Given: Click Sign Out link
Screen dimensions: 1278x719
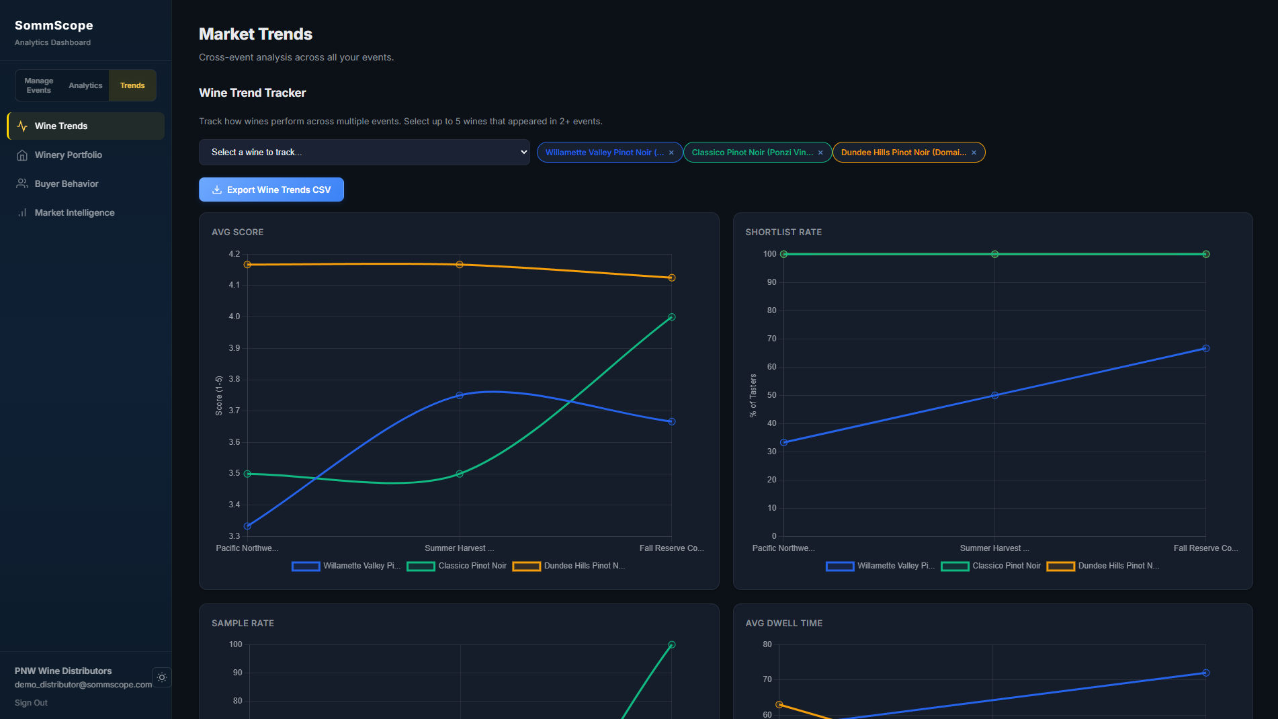Looking at the screenshot, I should 31,703.
